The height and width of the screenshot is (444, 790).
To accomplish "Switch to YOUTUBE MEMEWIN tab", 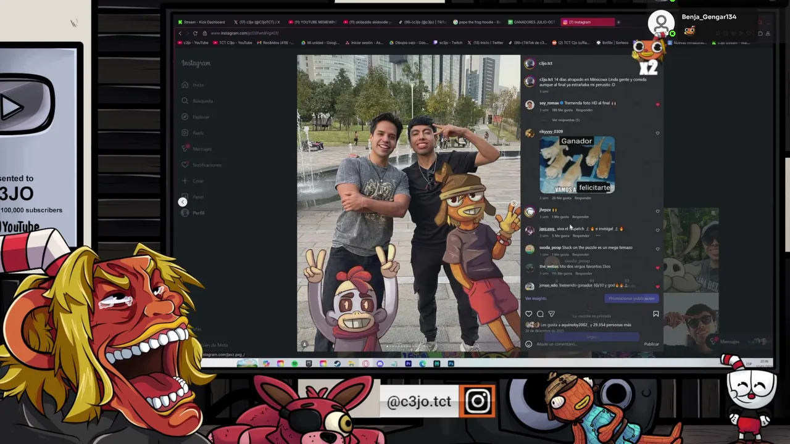I will (312, 22).
